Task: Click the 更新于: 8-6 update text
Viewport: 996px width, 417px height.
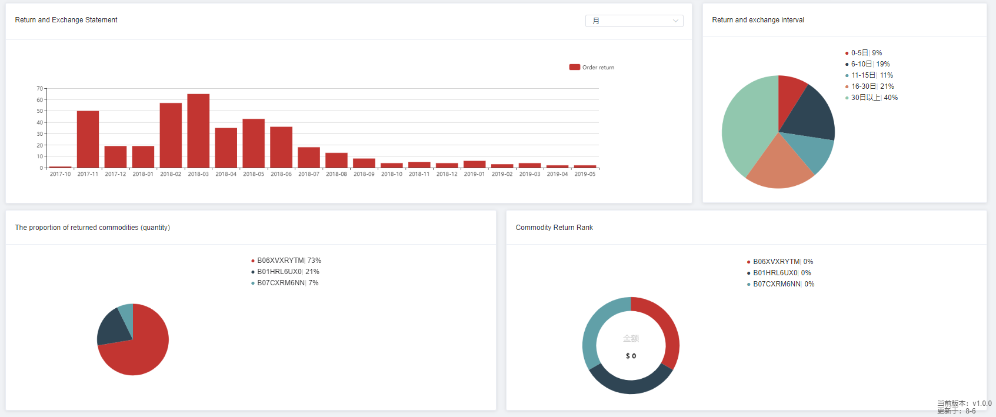Action: point(956,411)
